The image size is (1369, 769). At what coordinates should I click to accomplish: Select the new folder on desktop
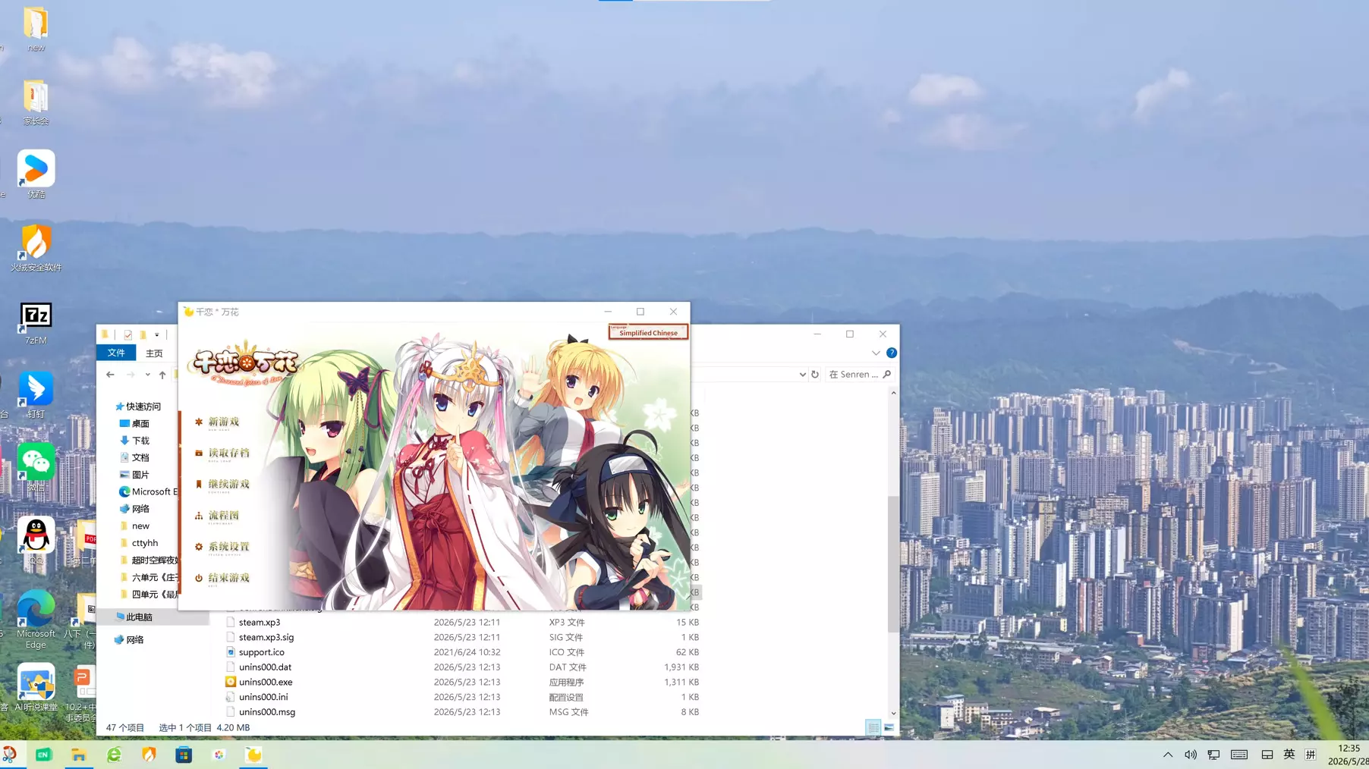coord(36,30)
